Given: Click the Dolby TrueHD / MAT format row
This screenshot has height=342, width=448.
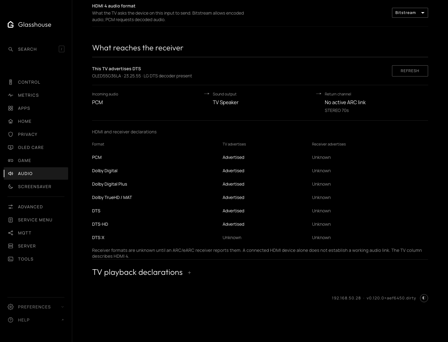Looking at the screenshot, I should point(260,197).
